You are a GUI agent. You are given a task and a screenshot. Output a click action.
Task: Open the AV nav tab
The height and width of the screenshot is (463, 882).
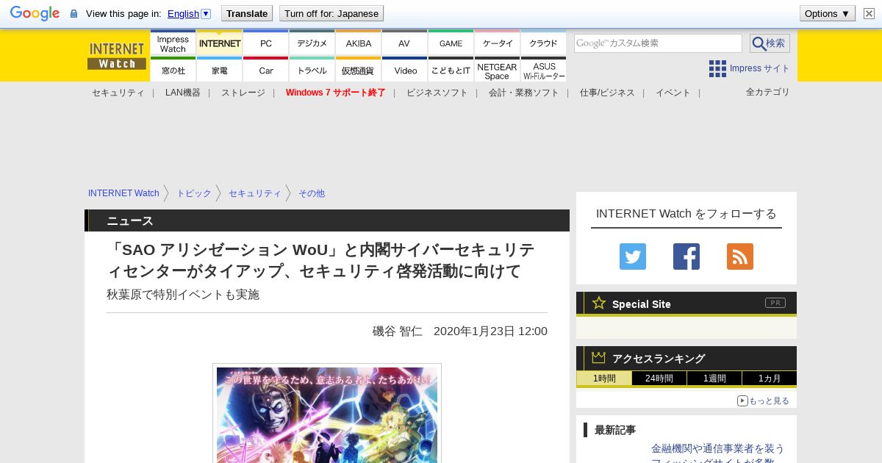click(x=404, y=43)
